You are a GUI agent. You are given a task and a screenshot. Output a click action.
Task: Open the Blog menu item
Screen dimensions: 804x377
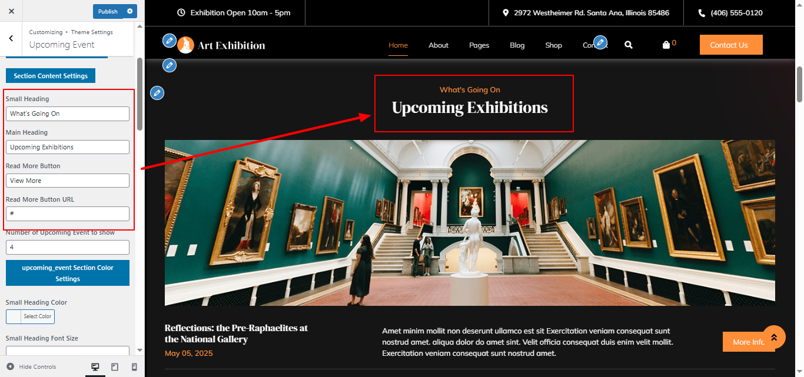[517, 45]
